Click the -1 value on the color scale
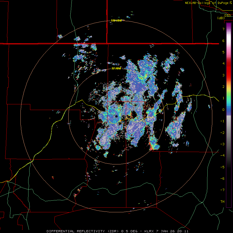The image size is (233, 233). pyautogui.click(x=222, y=121)
